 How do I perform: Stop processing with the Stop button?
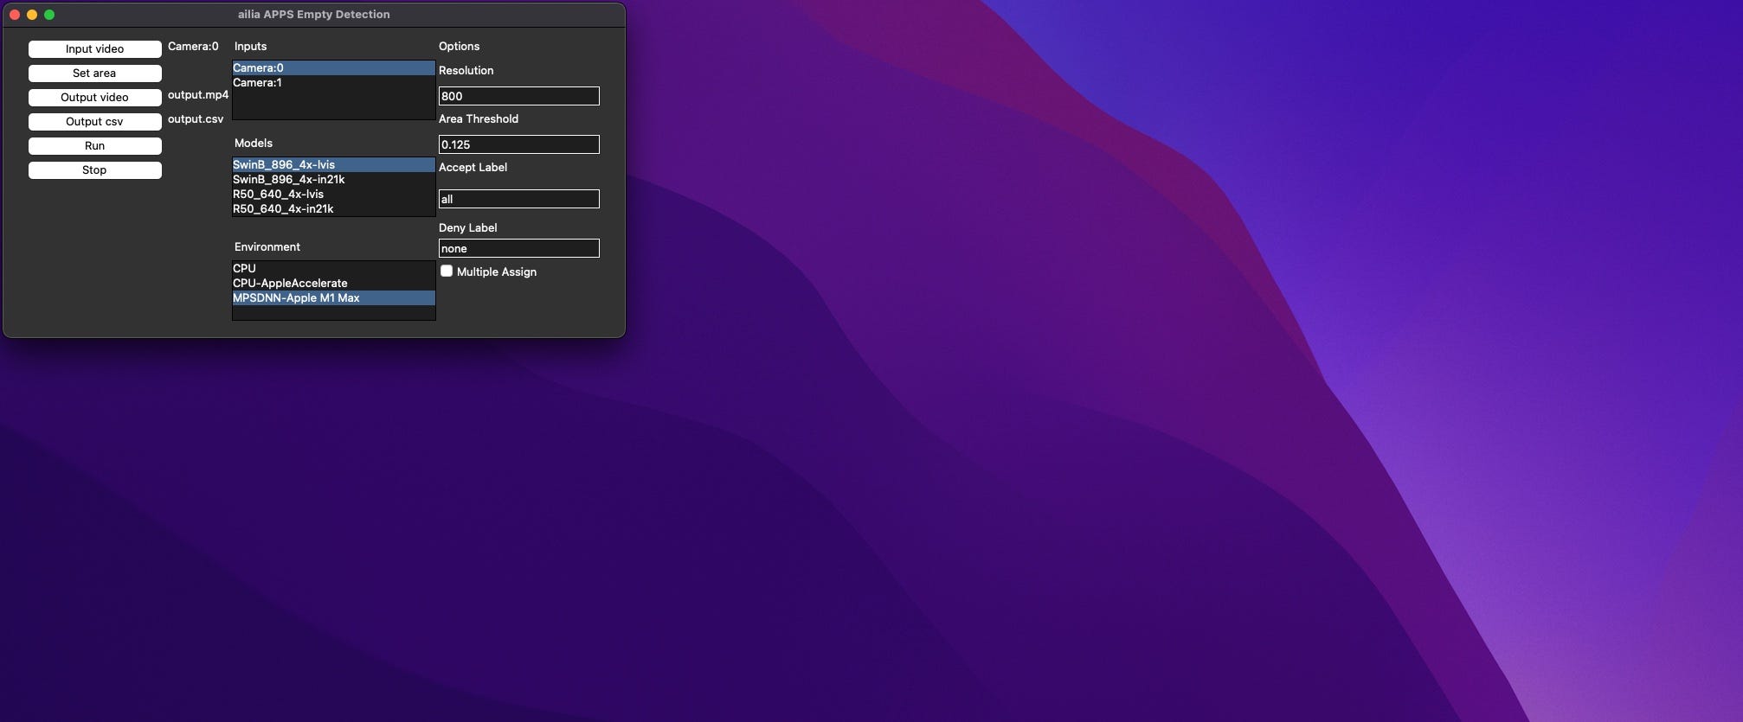94,170
